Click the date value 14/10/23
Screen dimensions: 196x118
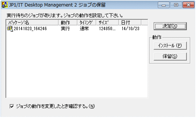pos(130,29)
